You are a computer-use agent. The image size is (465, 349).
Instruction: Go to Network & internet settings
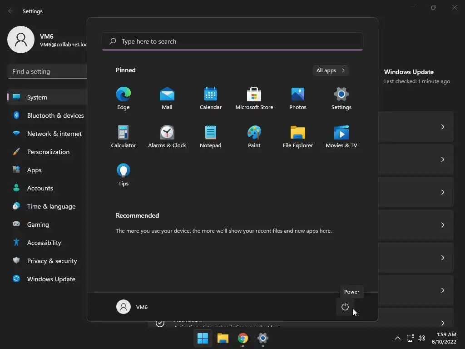47,134
